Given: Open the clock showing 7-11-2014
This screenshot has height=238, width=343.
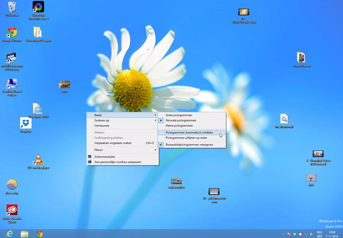Looking at the screenshot, I should pos(332,234).
